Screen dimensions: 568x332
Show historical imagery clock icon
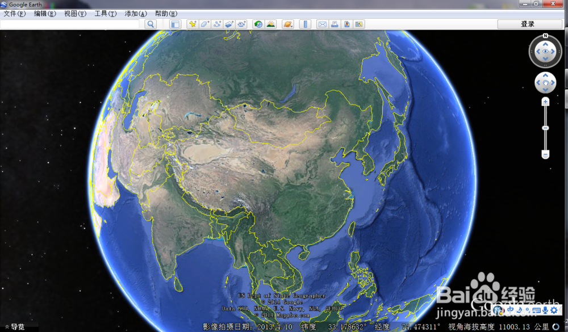pyautogui.click(x=258, y=24)
